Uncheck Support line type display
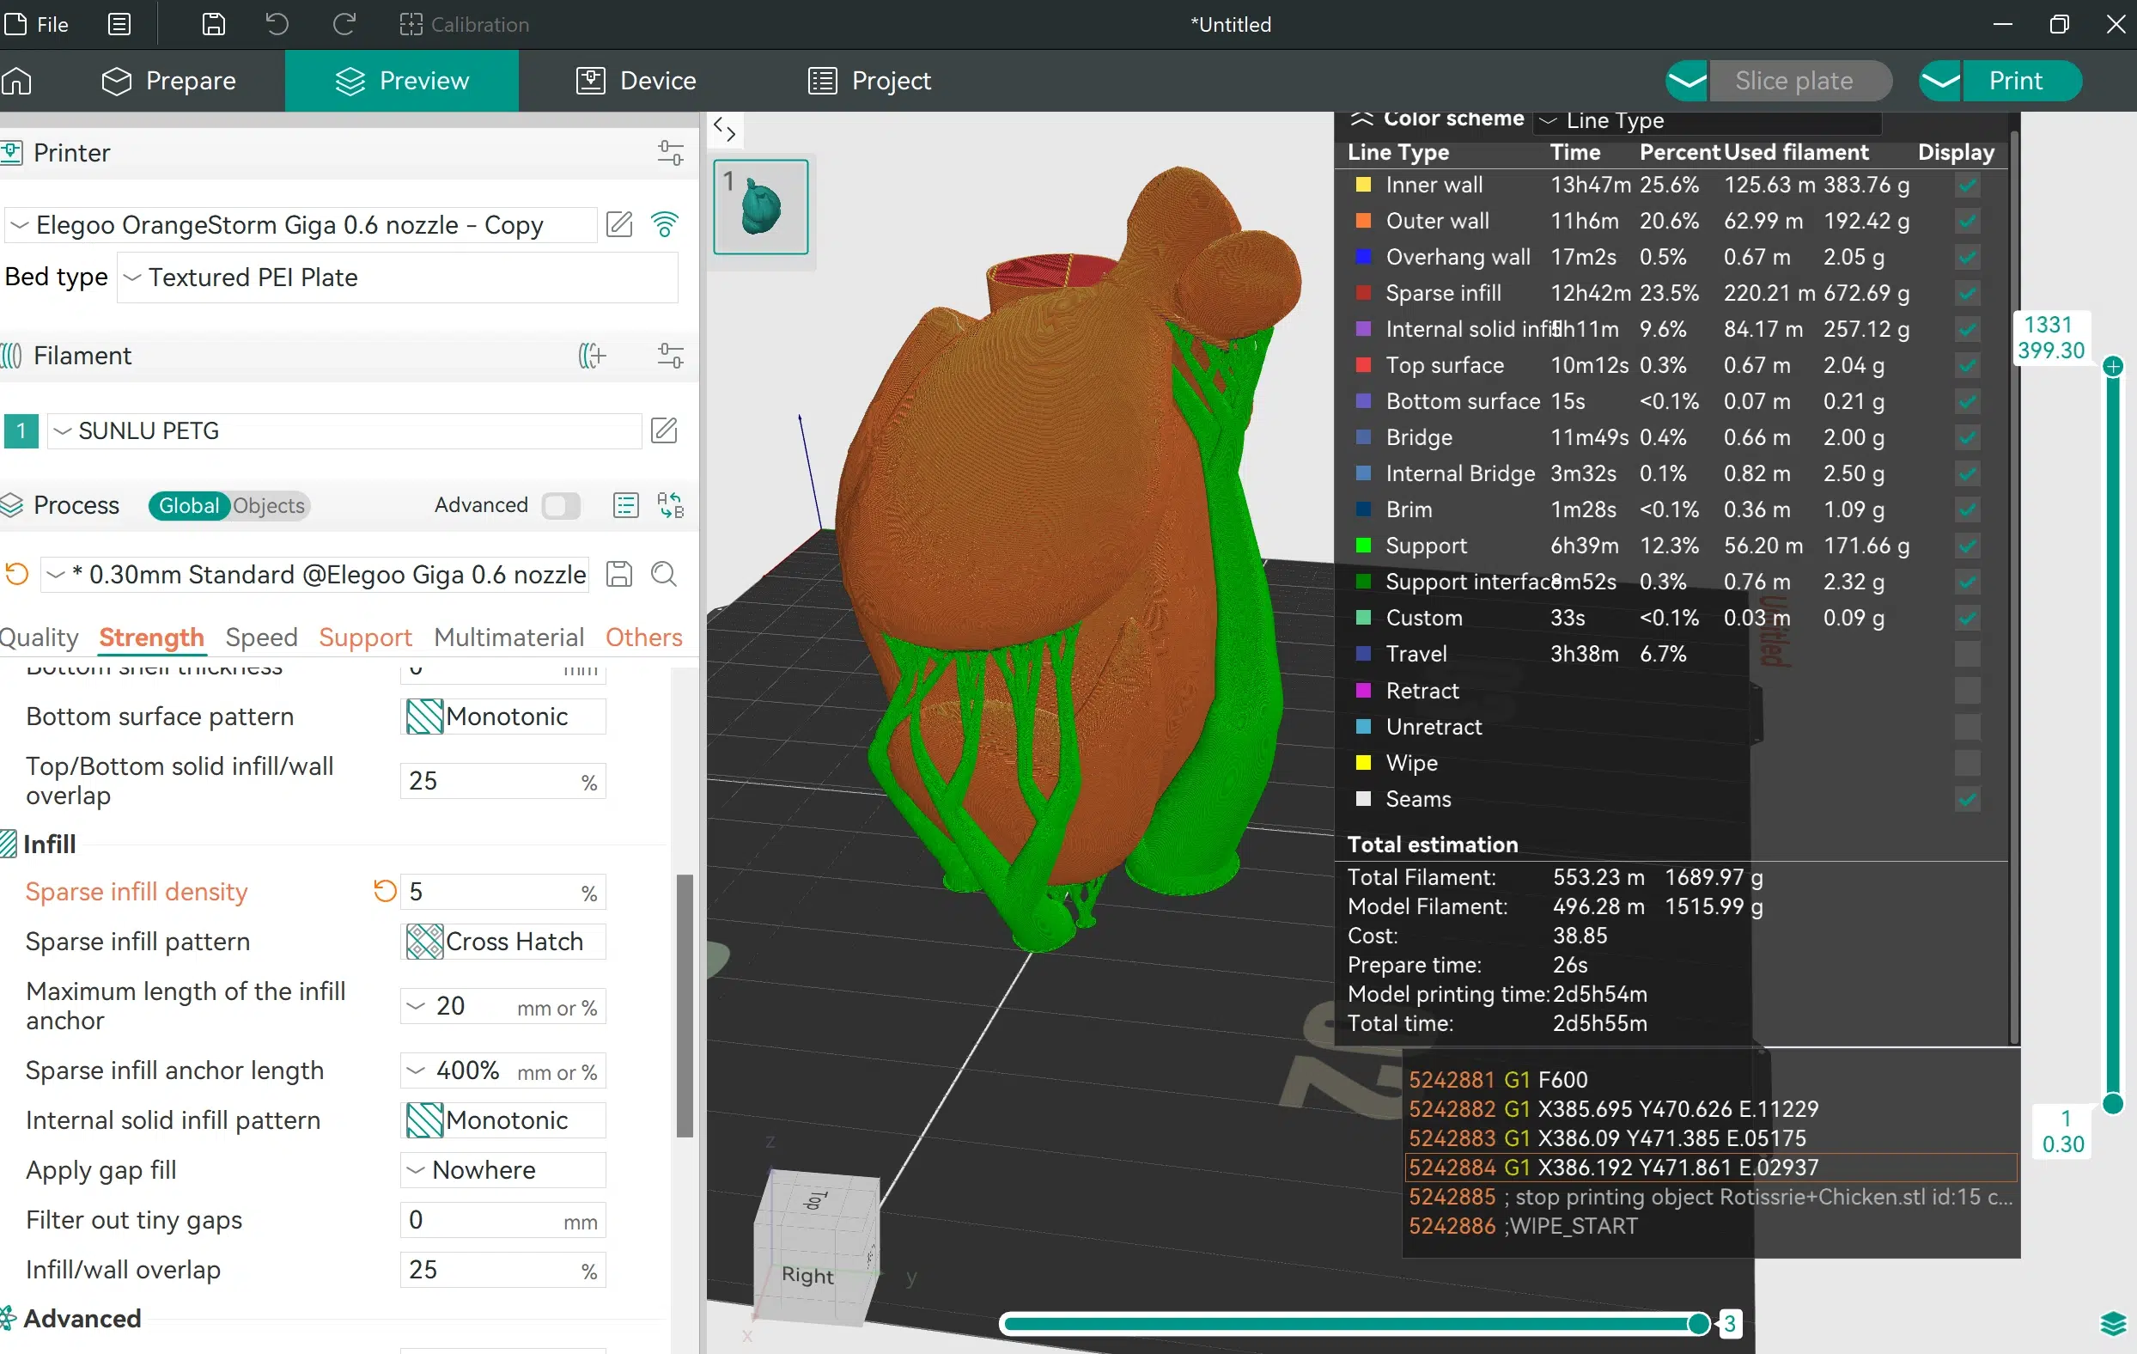 tap(1967, 546)
